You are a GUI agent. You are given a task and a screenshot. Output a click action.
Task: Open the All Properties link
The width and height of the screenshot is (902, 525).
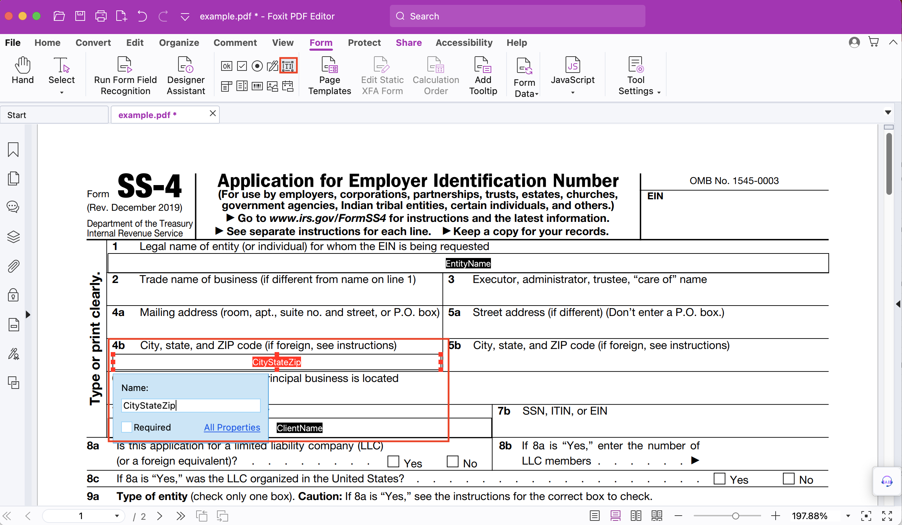[x=232, y=427]
